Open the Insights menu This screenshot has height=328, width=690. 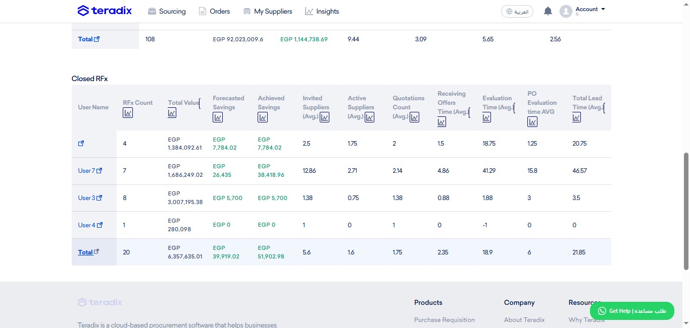click(322, 11)
